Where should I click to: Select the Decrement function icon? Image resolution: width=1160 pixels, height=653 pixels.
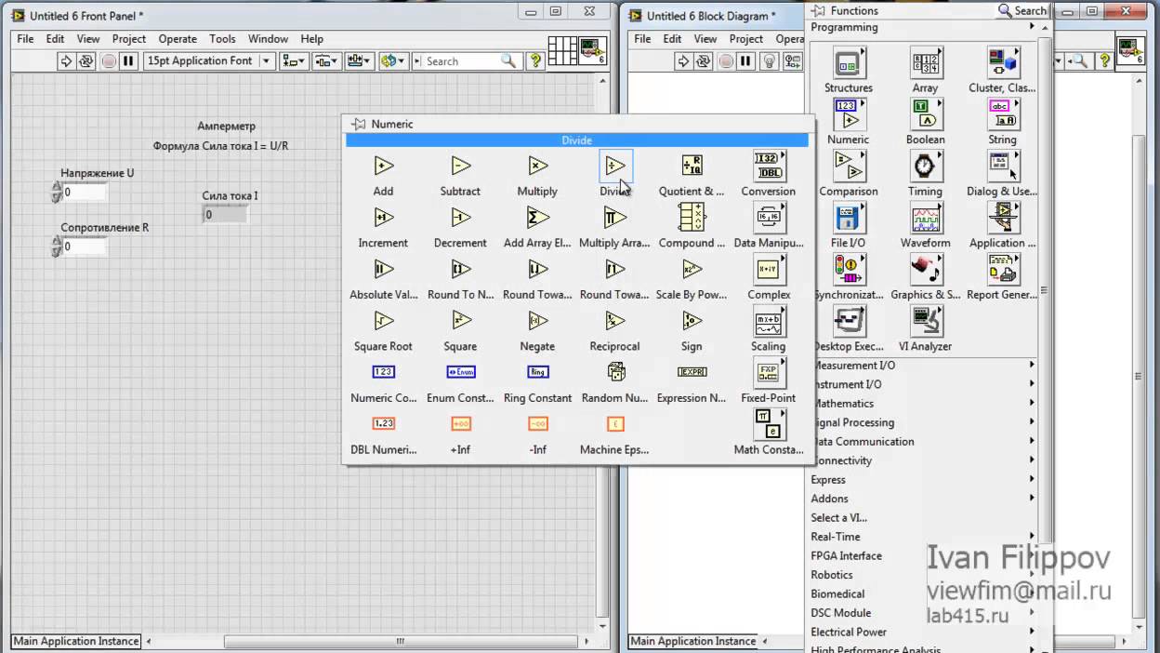coord(461,218)
